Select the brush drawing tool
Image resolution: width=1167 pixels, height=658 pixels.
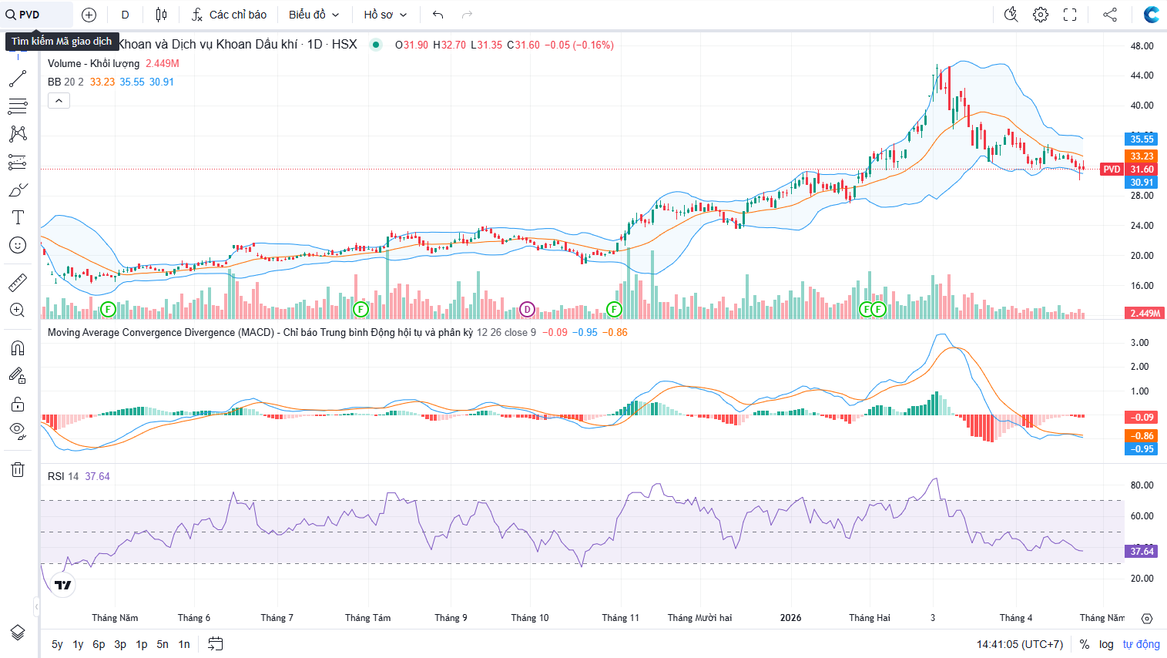click(18, 190)
